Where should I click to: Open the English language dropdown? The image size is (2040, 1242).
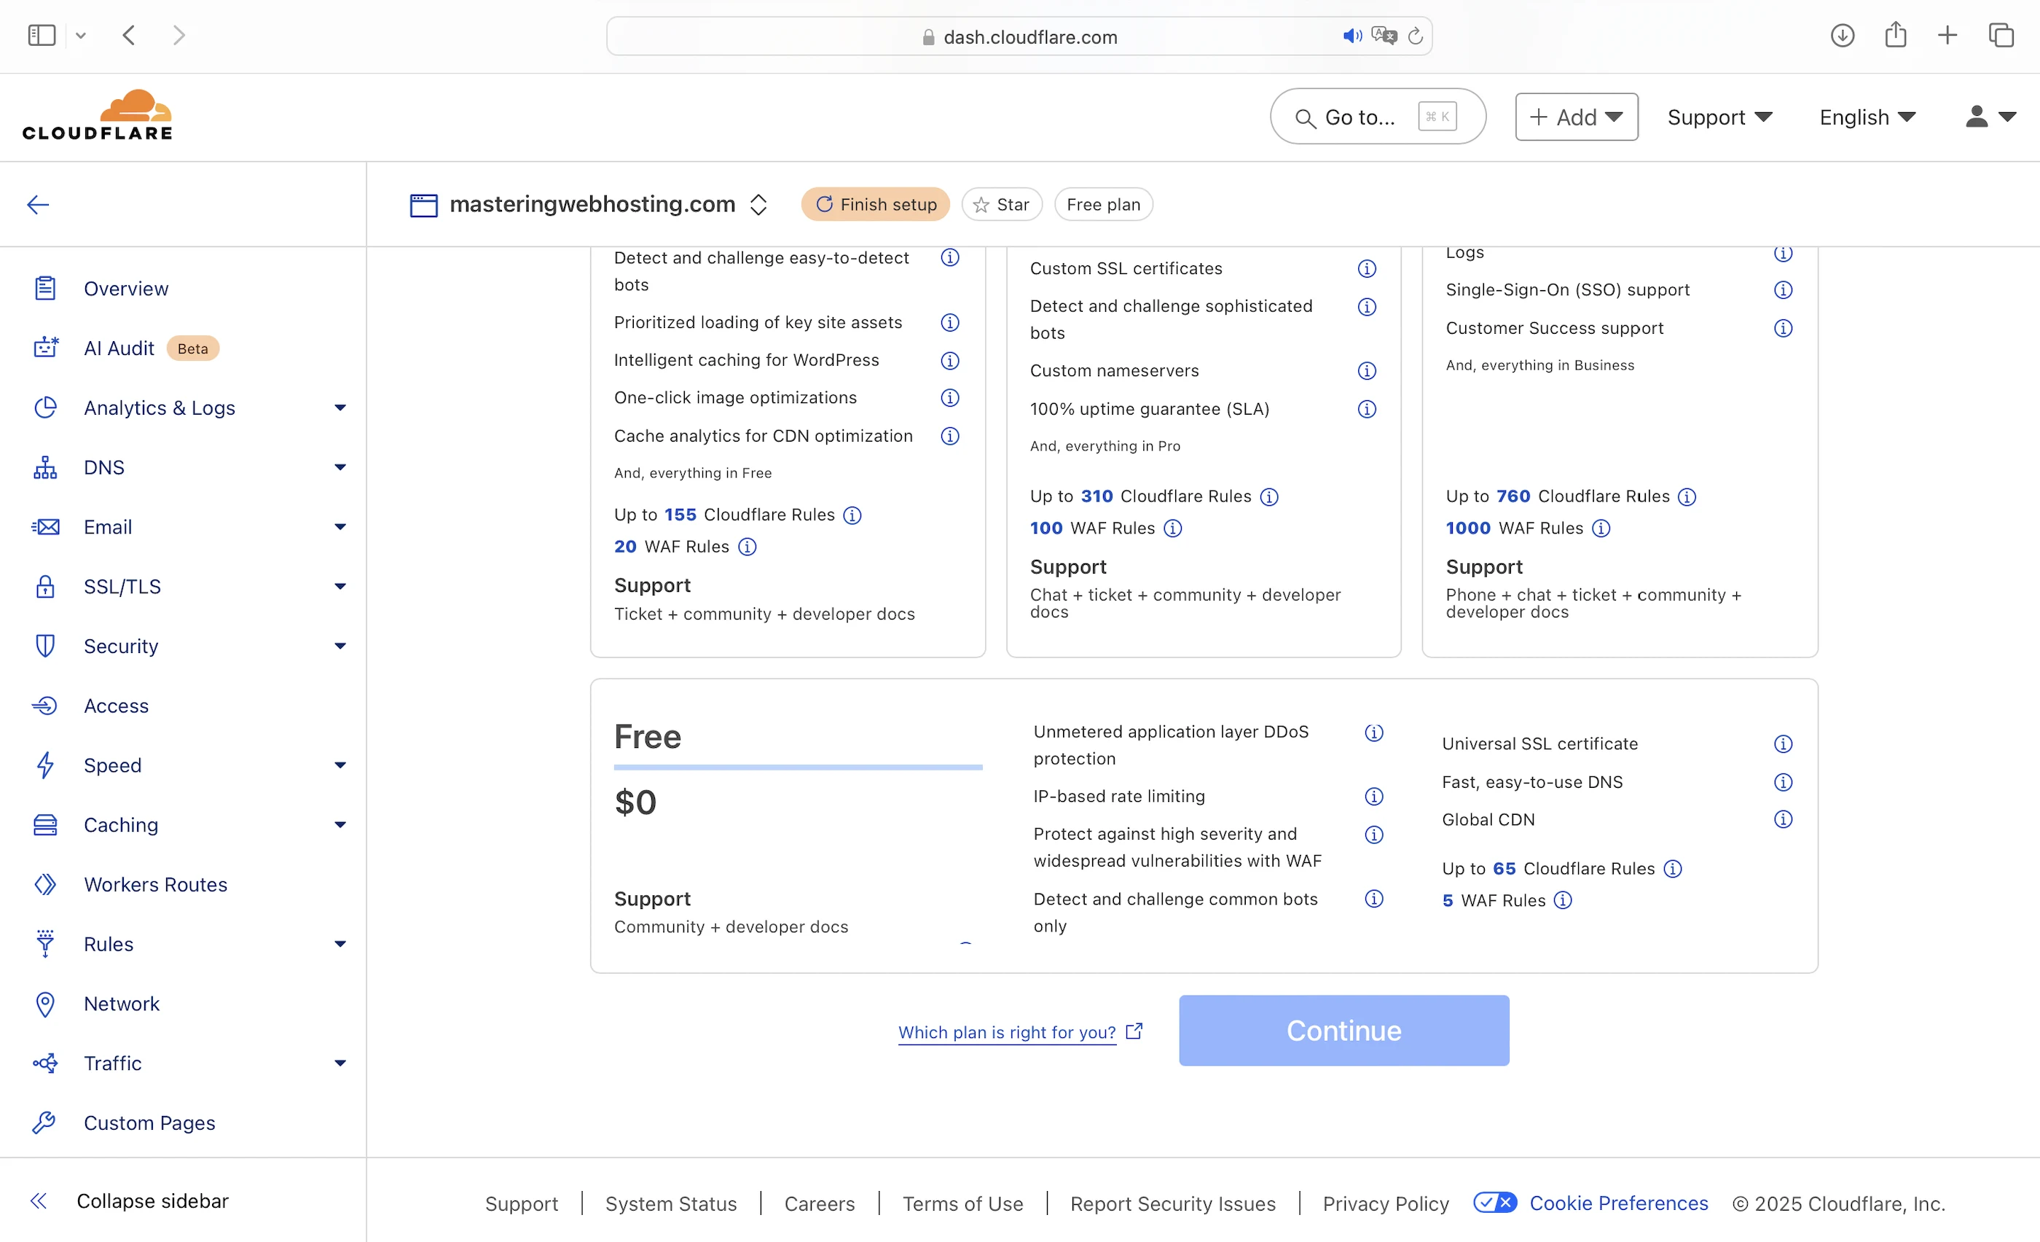click(1867, 117)
